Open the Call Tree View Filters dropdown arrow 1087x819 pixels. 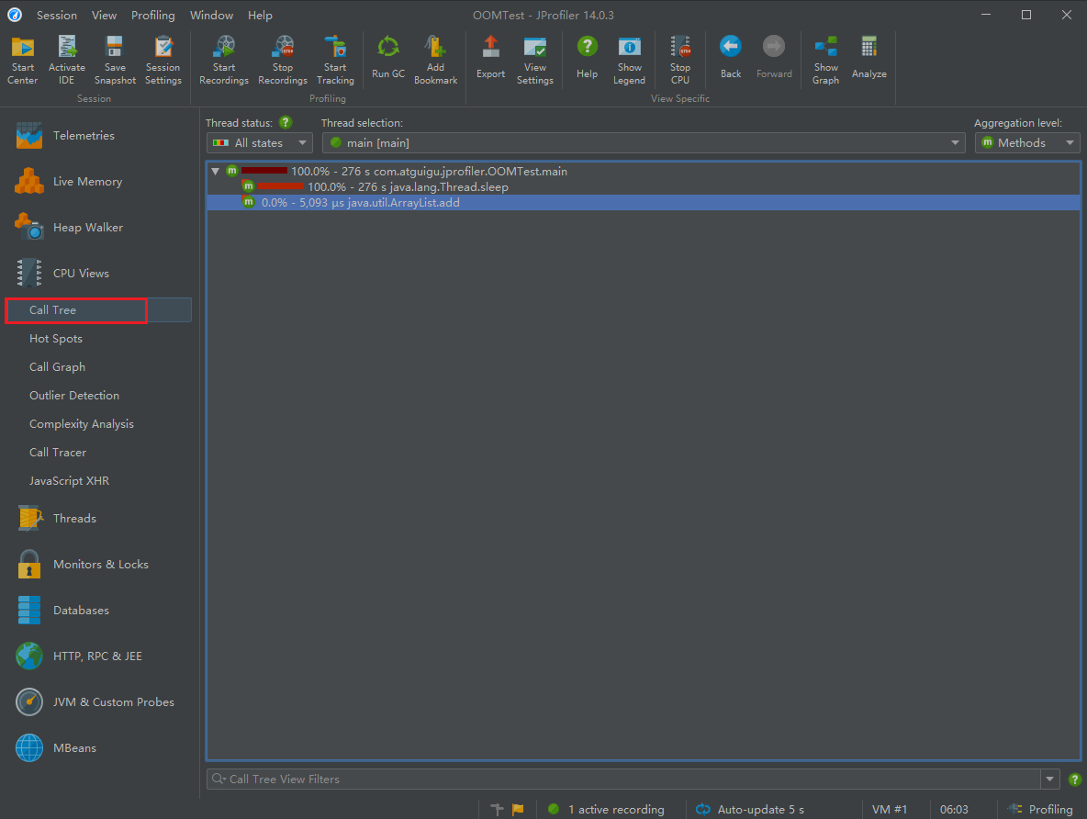point(1049,780)
